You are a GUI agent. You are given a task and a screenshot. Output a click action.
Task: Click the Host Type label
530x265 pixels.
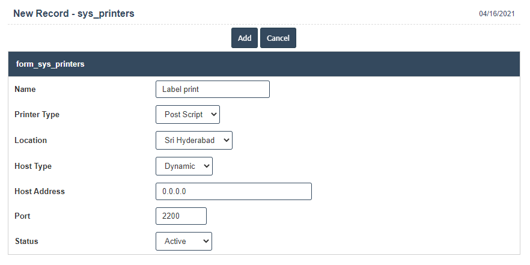33,166
